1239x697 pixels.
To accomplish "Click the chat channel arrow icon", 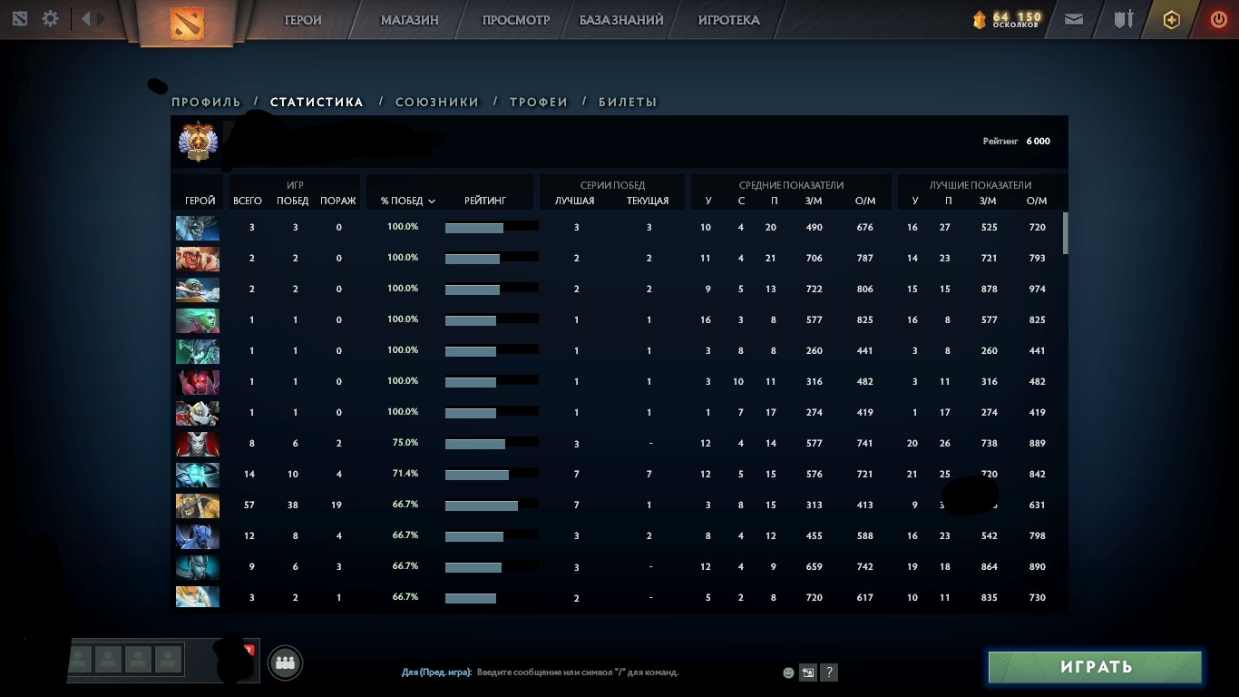I will point(808,672).
